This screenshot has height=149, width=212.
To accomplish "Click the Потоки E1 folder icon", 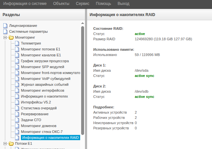I will 11,143.
